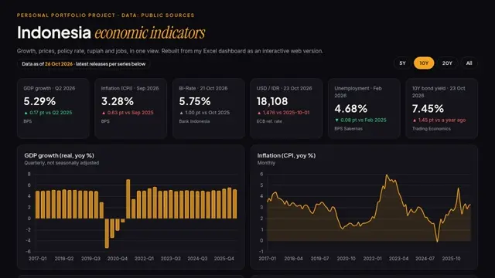Click the 'Quarterly, not seasonally adjusted' subtitle
This screenshot has width=495, height=278.
[62, 163]
